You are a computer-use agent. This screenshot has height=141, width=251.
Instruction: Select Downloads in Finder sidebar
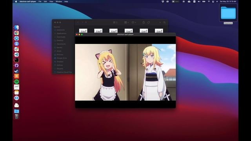pyautogui.click(x=61, y=37)
